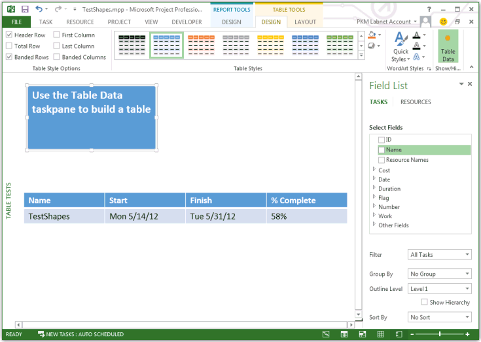Toggle the Table Data button

(448, 47)
